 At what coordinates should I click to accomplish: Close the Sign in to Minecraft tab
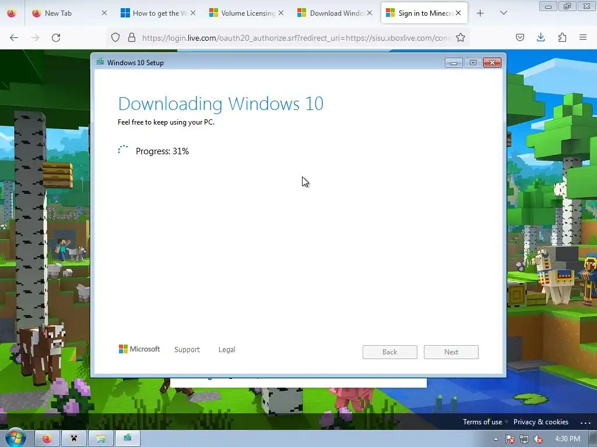click(458, 13)
